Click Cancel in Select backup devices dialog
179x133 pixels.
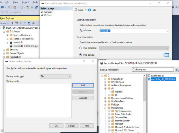click(72, 126)
